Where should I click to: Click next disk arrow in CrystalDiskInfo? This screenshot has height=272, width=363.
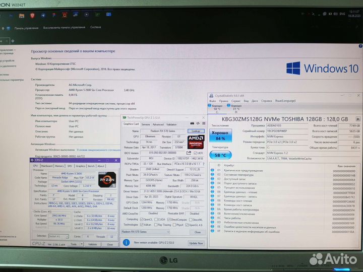point(358,119)
